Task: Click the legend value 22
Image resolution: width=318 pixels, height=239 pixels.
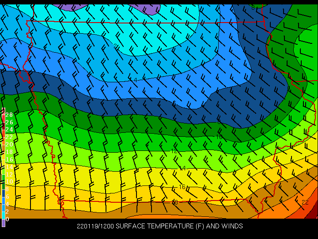Action: click(9, 137)
